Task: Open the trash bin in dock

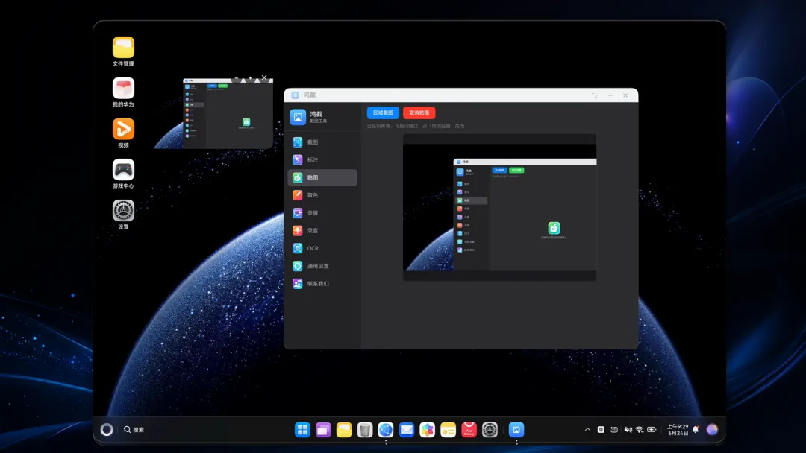Action: tap(365, 430)
